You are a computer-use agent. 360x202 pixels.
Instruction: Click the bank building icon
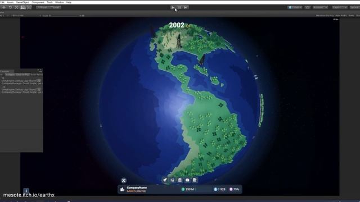(x=180, y=180)
